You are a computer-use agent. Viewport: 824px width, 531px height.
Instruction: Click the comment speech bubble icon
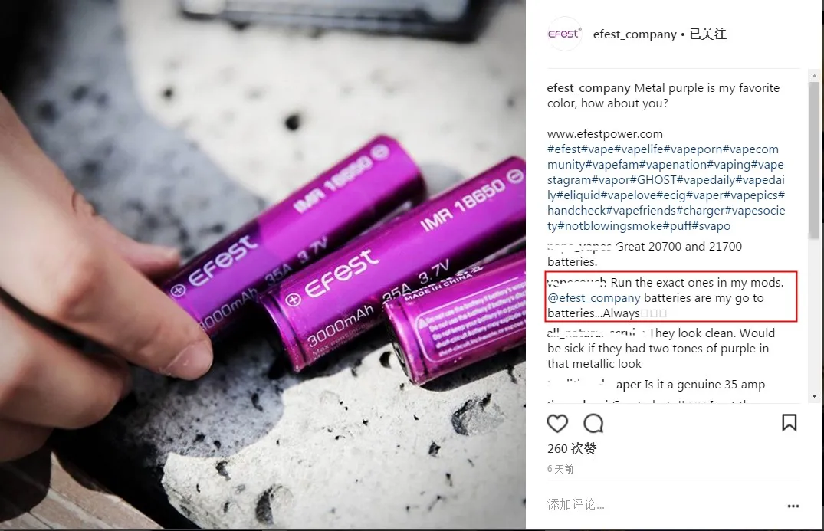click(593, 423)
